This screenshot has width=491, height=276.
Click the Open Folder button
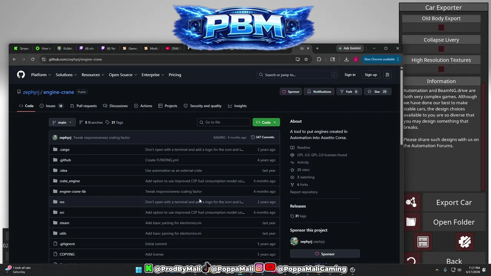point(454,222)
